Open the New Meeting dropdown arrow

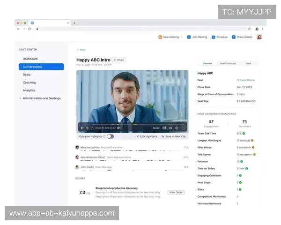181,37
